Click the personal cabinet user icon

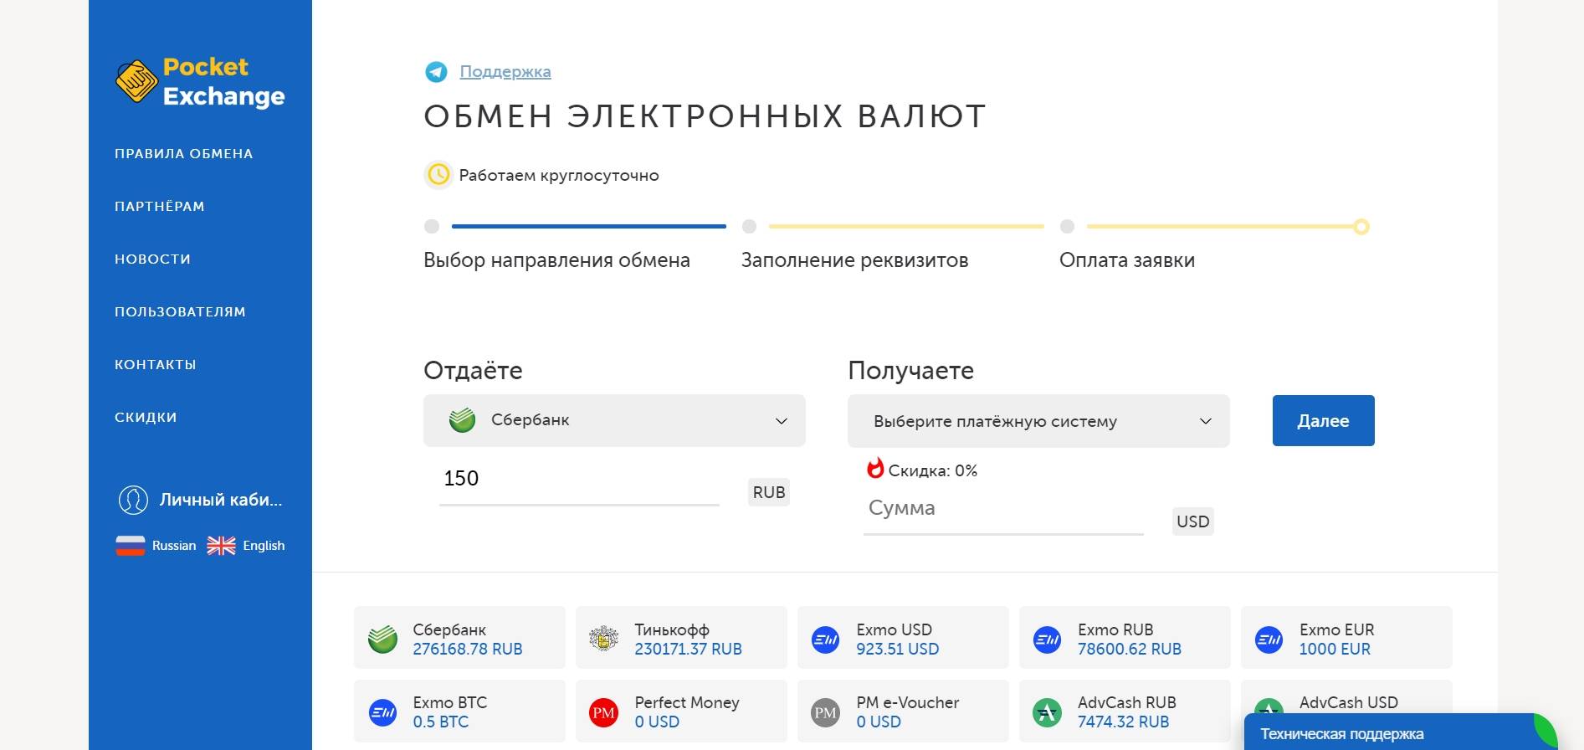(133, 500)
